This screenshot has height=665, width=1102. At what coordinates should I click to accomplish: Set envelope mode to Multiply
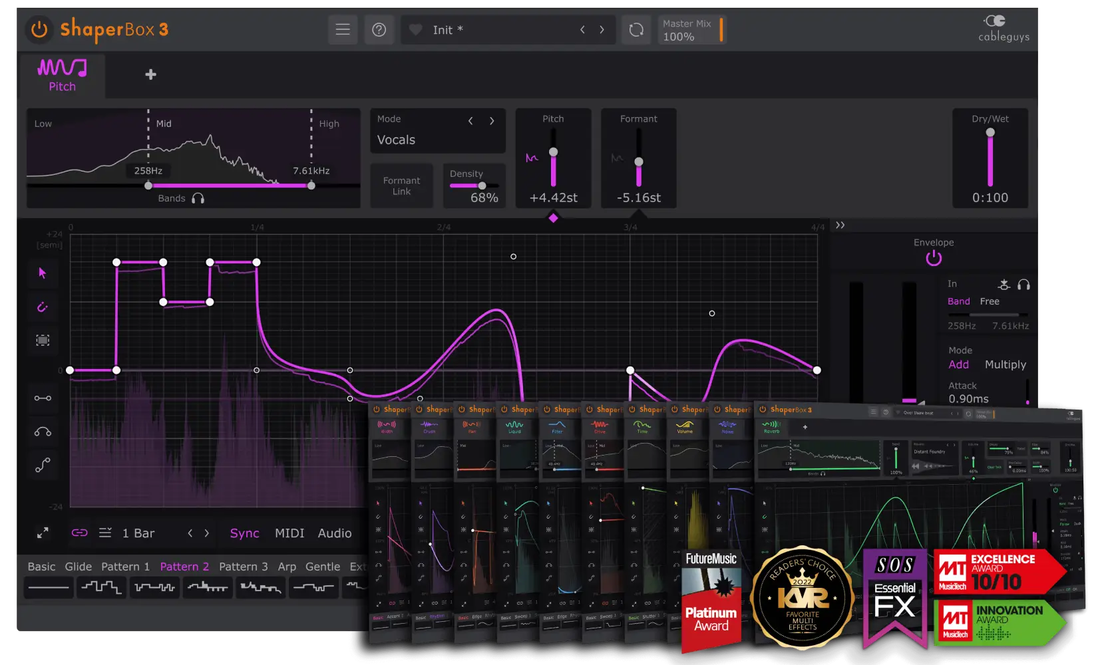[x=1005, y=364]
